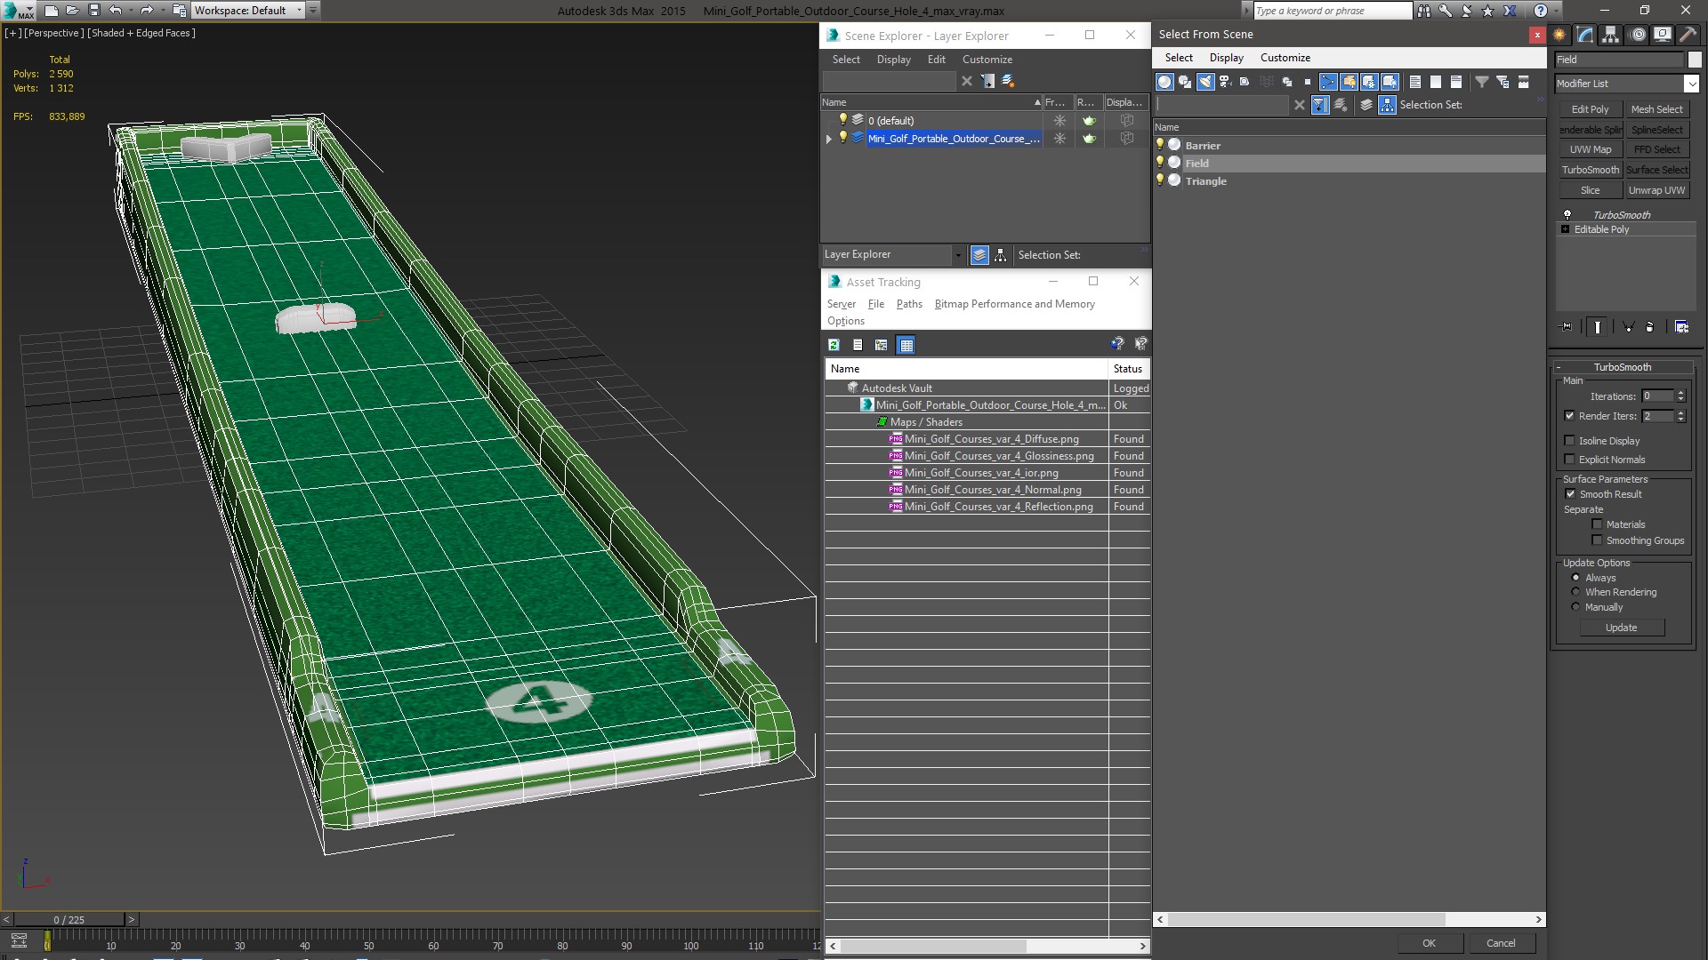The width and height of the screenshot is (1708, 960).
Task: Open the 3ds Max application menu
Action: pyautogui.click(x=18, y=11)
